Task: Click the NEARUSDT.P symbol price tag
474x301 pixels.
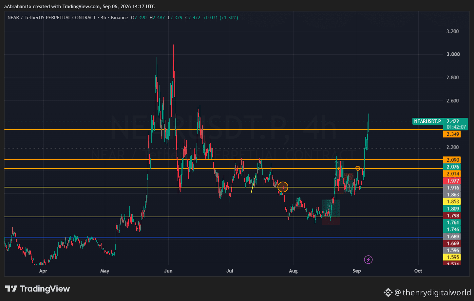Action: 427,121
